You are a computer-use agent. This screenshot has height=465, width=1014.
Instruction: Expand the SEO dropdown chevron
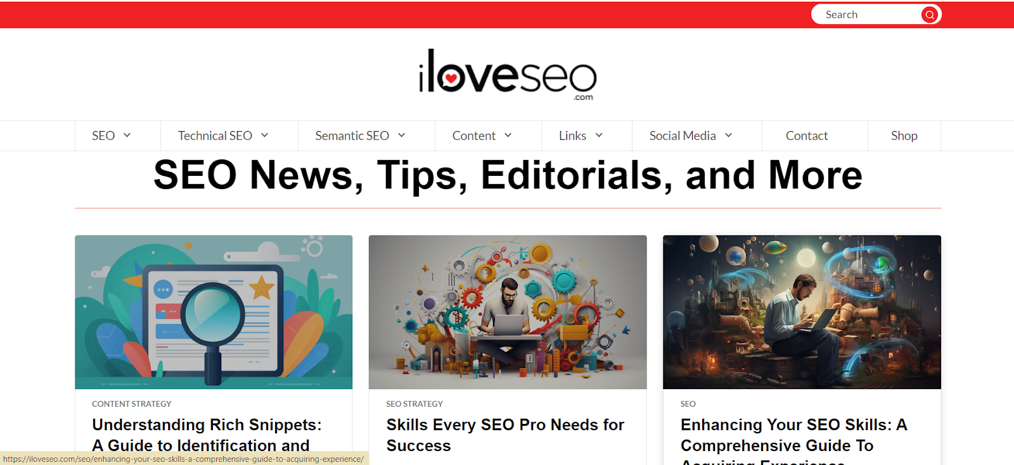(127, 135)
